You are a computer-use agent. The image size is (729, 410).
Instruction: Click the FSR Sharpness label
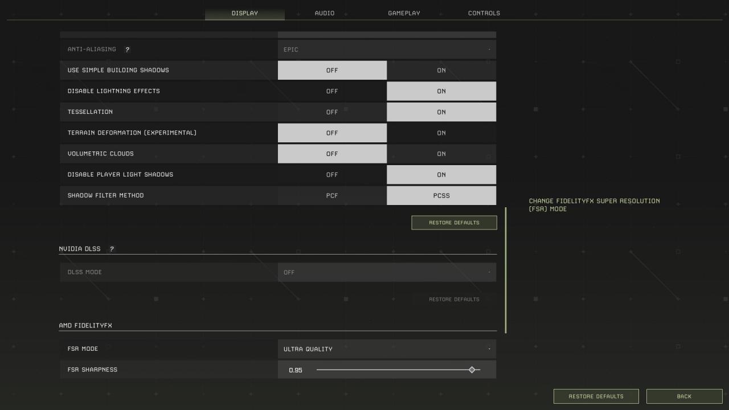pos(92,370)
